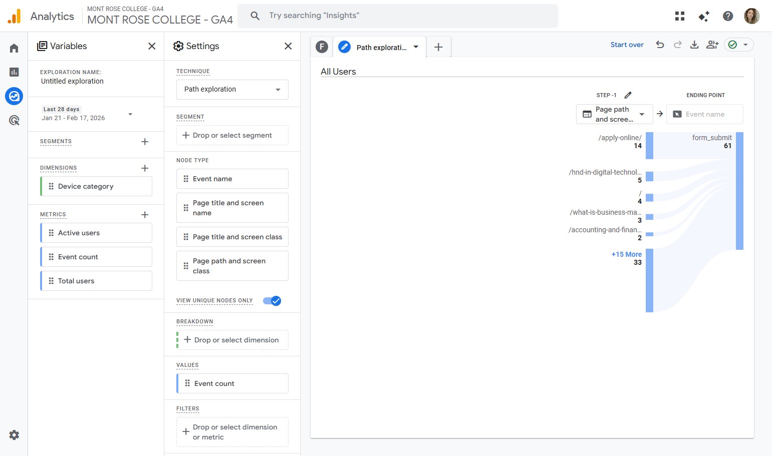Click the form_submit node bar

coord(739,190)
